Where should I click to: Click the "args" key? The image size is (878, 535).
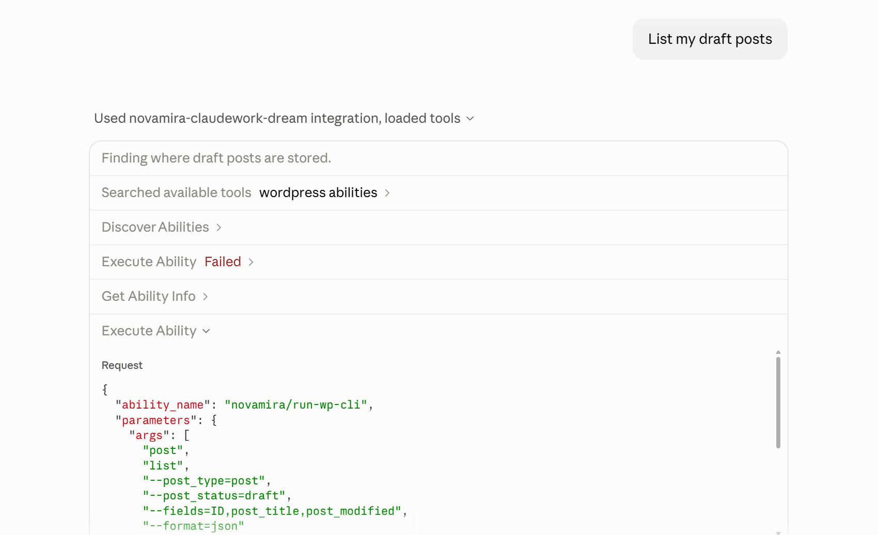point(149,435)
